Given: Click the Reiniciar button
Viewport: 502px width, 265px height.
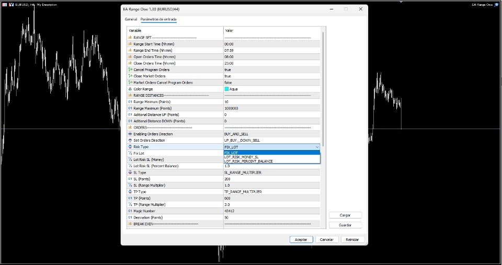Looking at the screenshot, I should pyautogui.click(x=352, y=239).
